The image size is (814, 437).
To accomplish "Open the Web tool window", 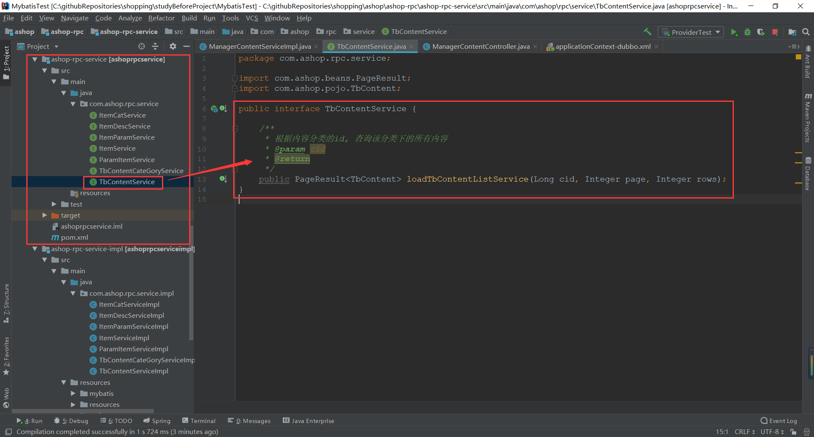I will point(6,398).
